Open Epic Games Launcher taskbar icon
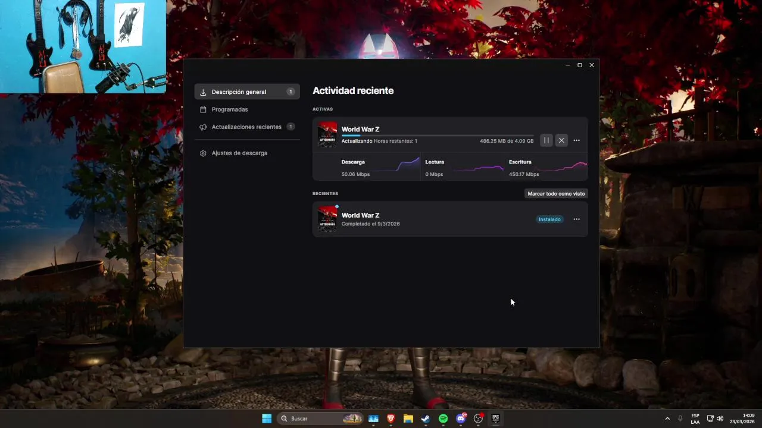This screenshot has height=428, width=762. click(x=495, y=418)
